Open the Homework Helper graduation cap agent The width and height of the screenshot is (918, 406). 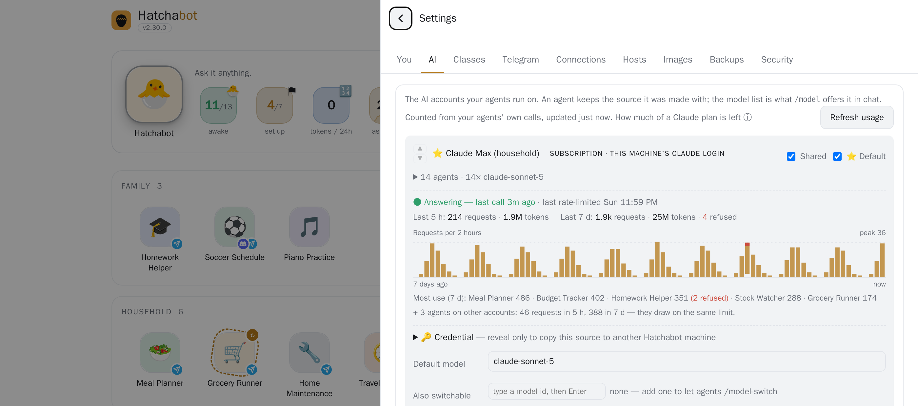160,227
